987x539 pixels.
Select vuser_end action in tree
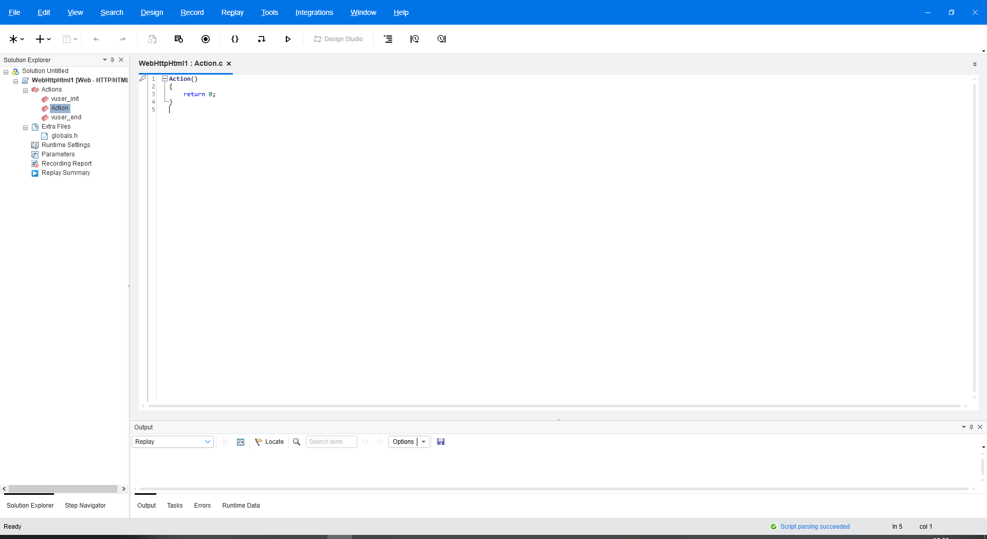coord(66,118)
